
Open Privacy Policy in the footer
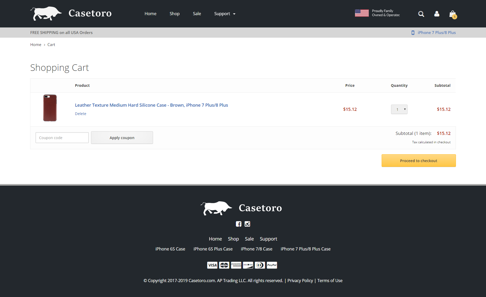point(300,281)
